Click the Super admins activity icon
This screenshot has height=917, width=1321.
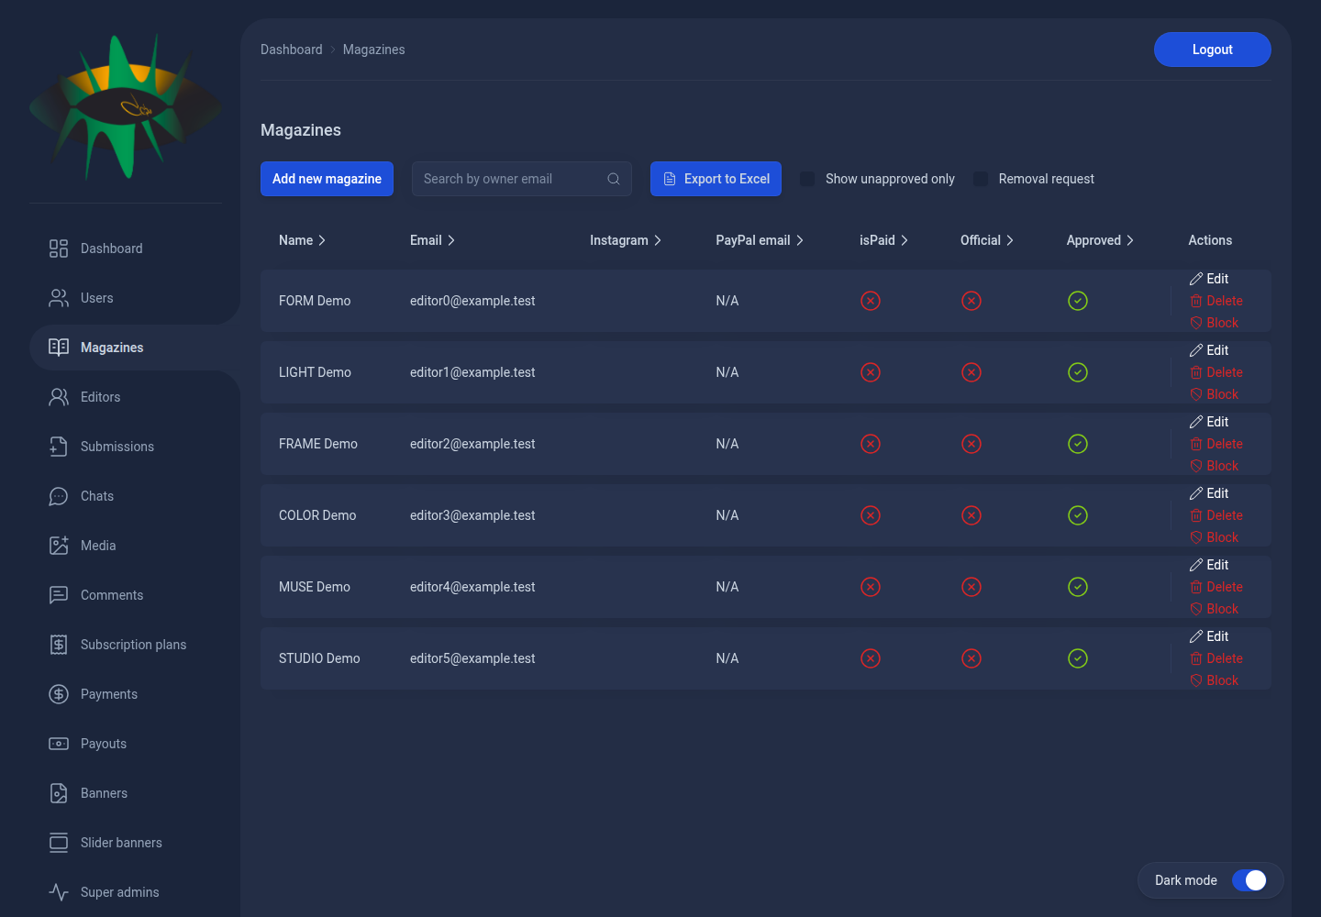[59, 892]
